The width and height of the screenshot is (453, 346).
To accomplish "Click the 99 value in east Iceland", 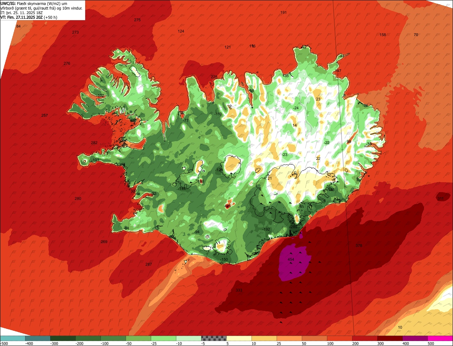I will click(349, 142).
